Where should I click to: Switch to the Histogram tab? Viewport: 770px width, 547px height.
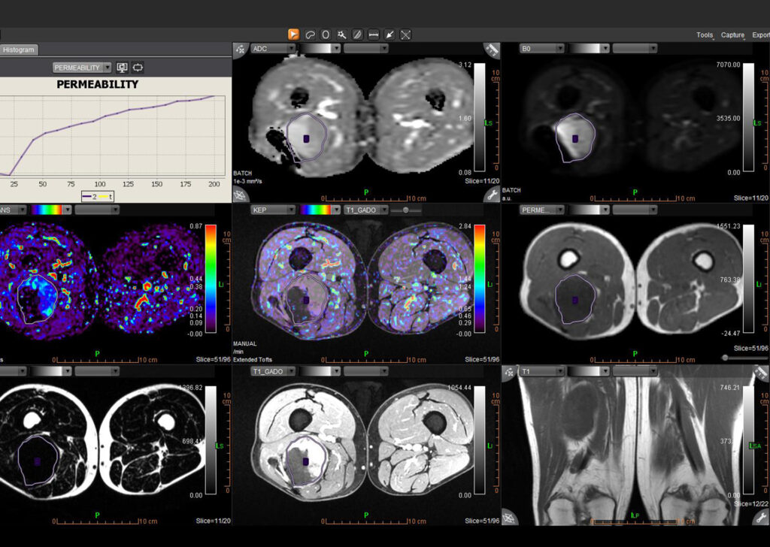click(x=18, y=50)
